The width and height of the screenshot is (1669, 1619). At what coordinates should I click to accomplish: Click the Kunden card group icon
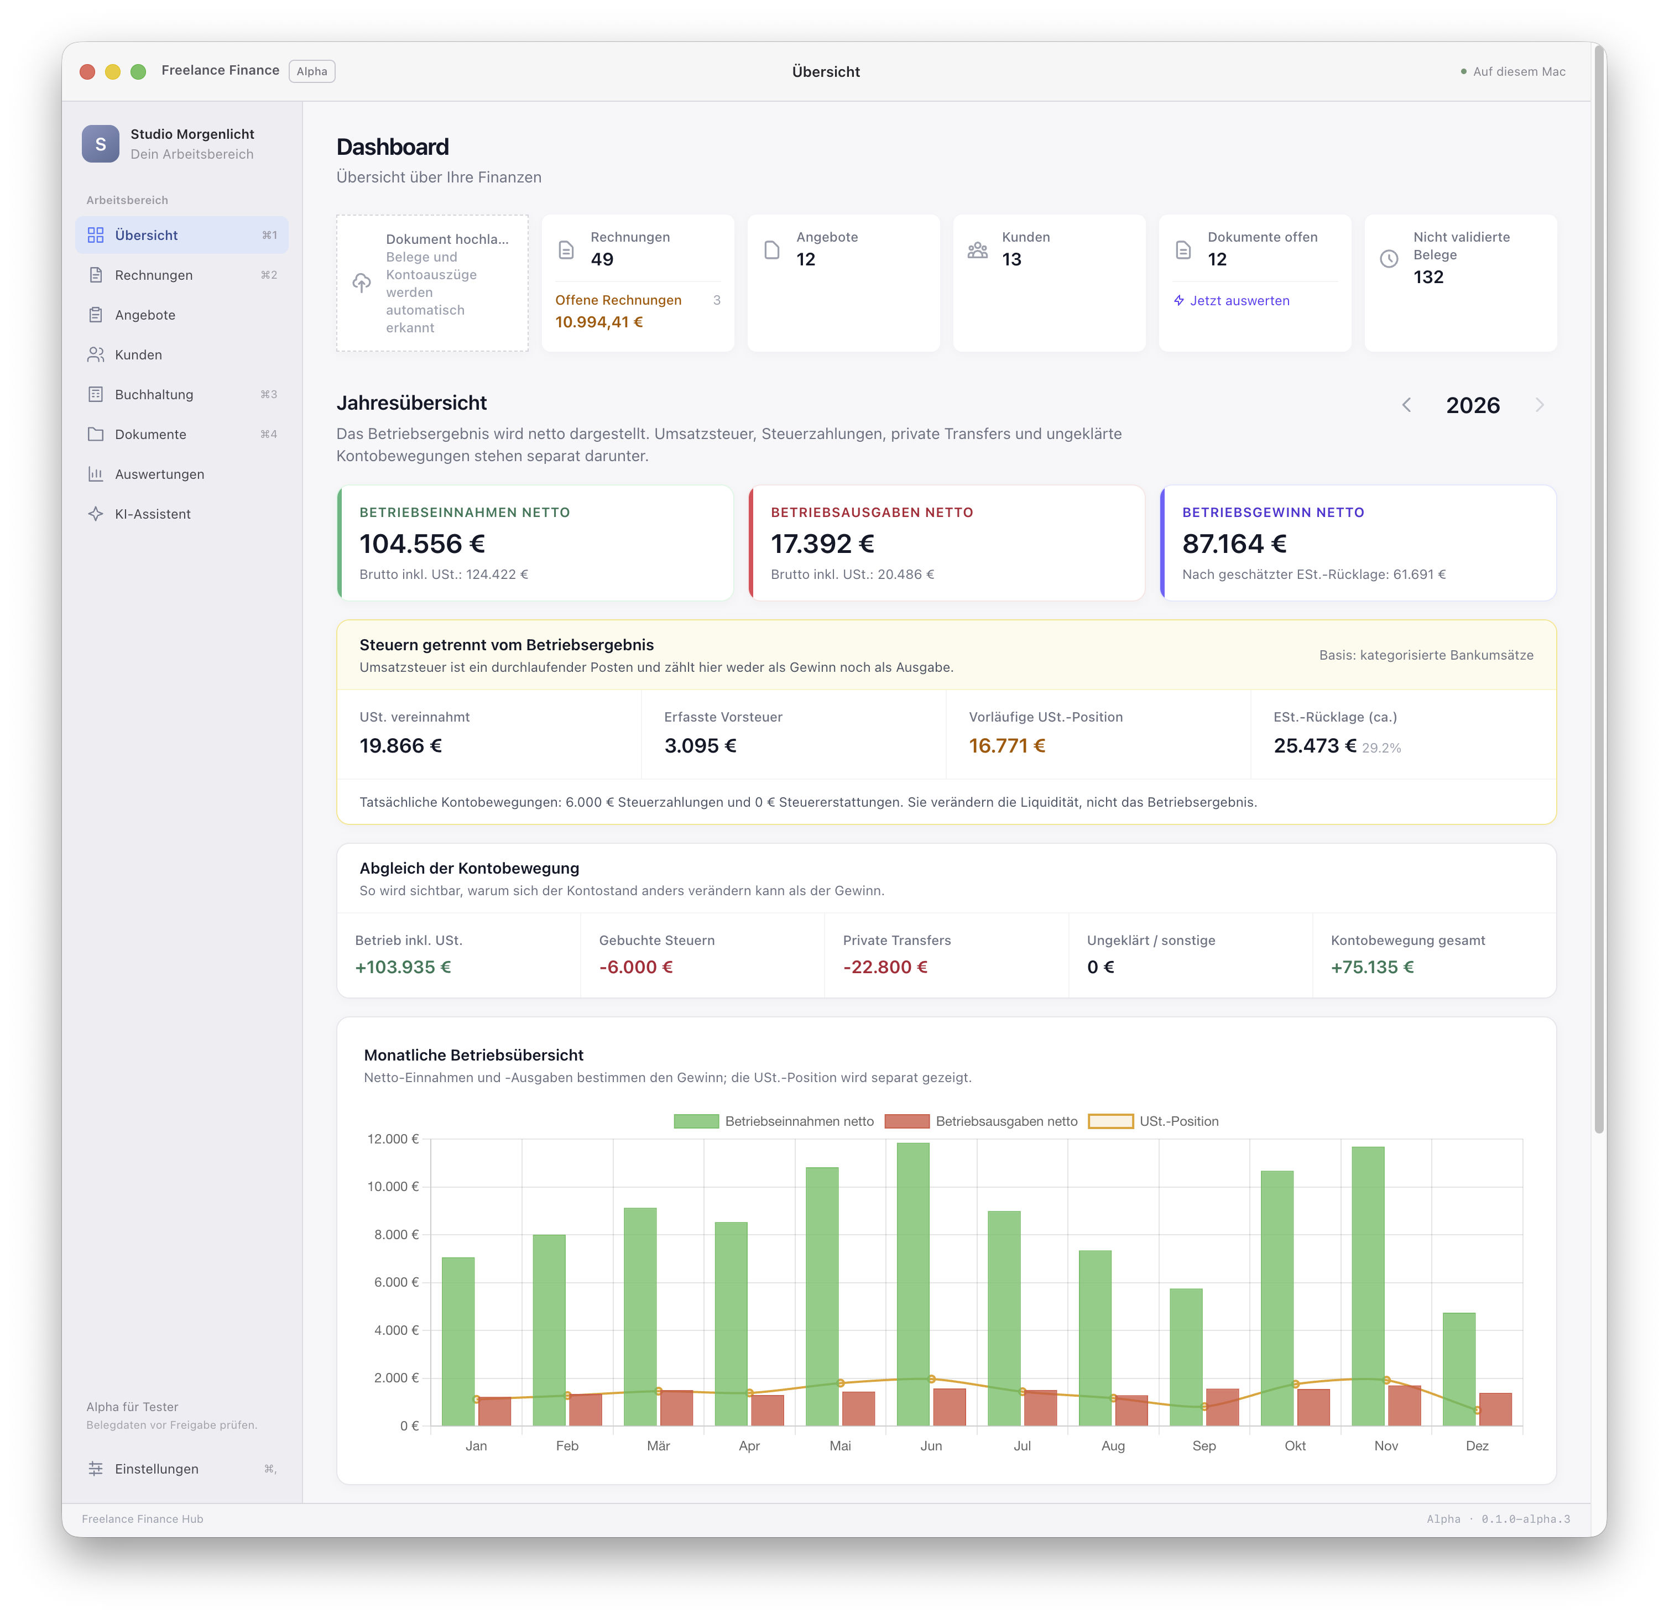point(978,250)
